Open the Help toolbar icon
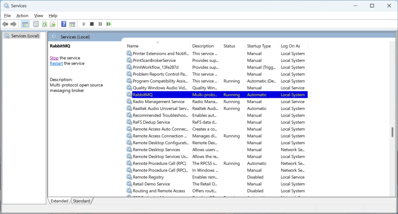The image size is (398, 214). 64,24
